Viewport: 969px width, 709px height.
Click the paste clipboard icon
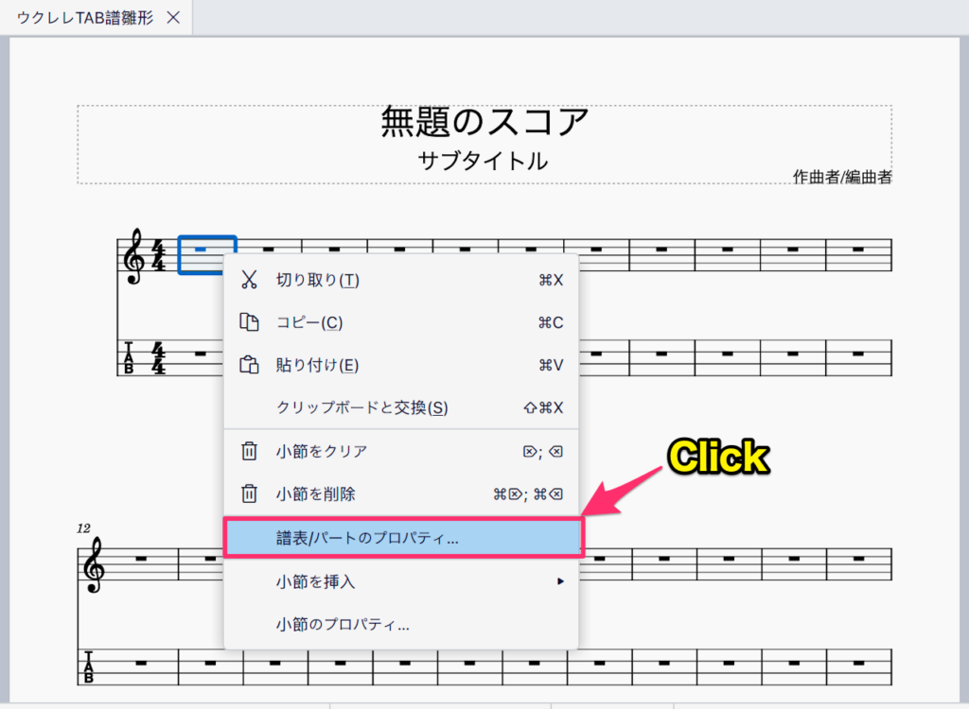click(x=249, y=365)
